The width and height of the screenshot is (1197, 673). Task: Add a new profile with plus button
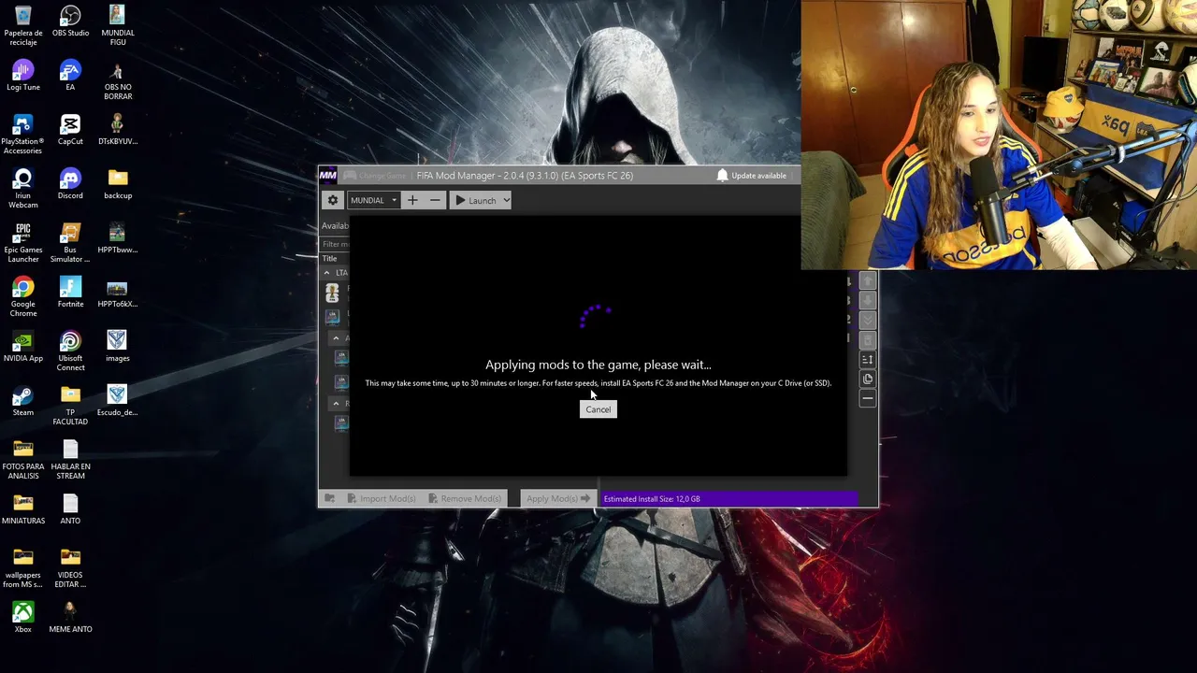tap(412, 200)
